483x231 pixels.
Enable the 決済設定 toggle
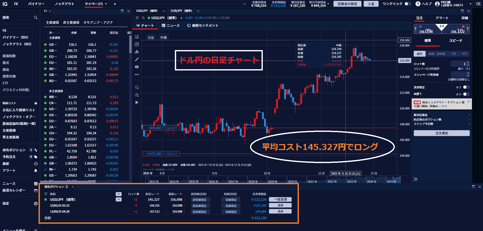466,87
